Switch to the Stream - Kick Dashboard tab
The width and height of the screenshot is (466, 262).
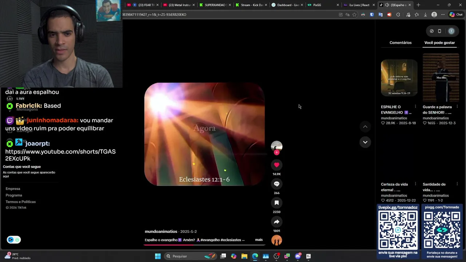pos(251,5)
